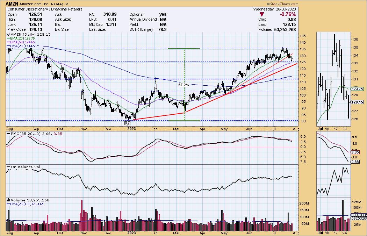Click the Last value 128.15 in header

coord(289,24)
